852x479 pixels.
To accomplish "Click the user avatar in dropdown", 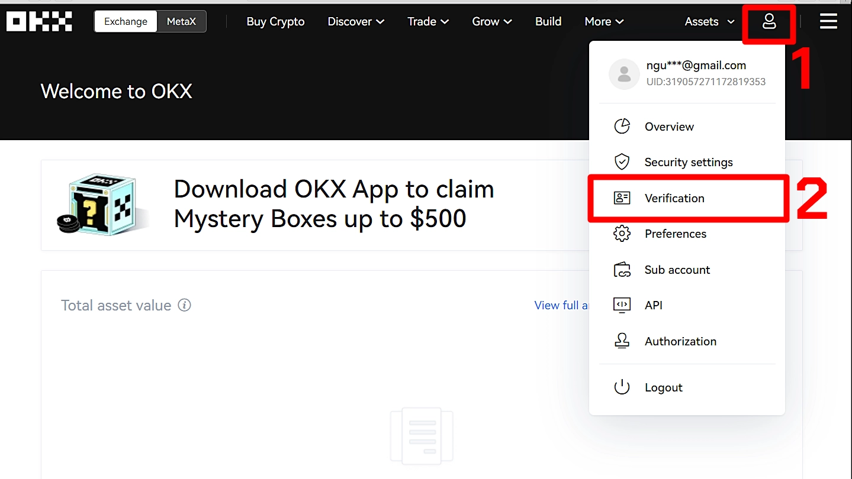I will coord(624,74).
